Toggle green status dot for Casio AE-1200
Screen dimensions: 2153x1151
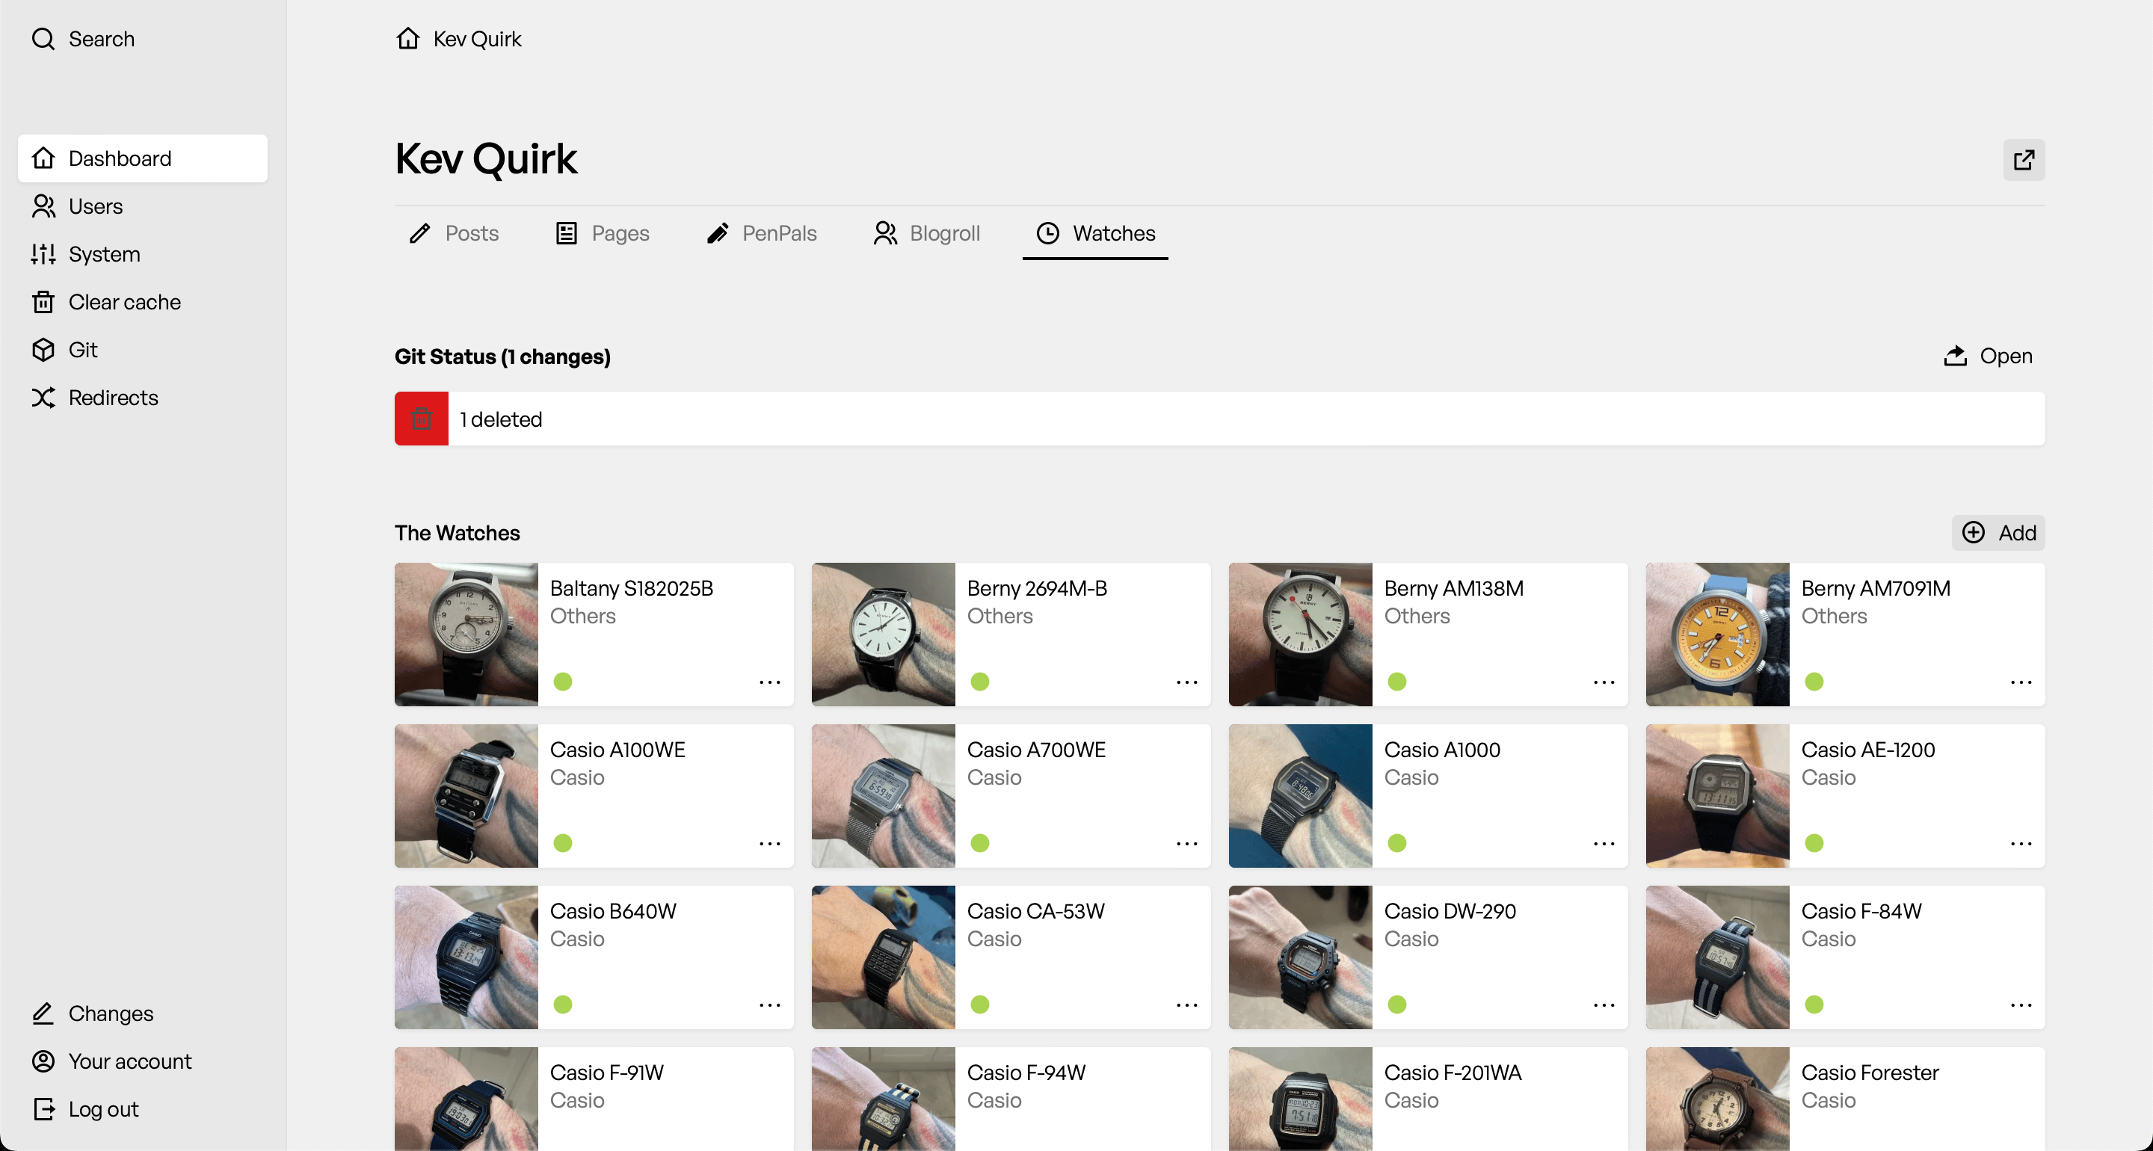click(x=1814, y=843)
